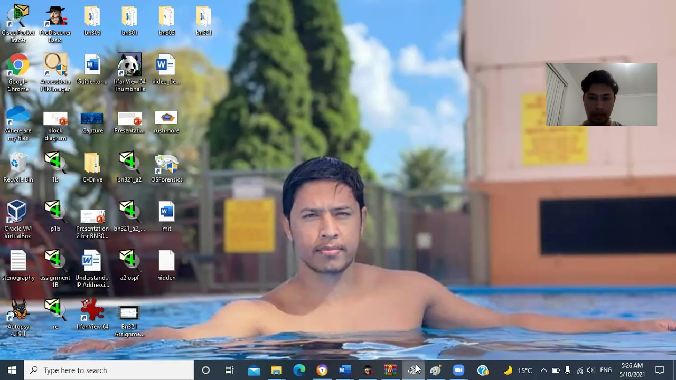This screenshot has width=676, height=380.
Task: Open the re desktop file
Action: [x=55, y=315]
